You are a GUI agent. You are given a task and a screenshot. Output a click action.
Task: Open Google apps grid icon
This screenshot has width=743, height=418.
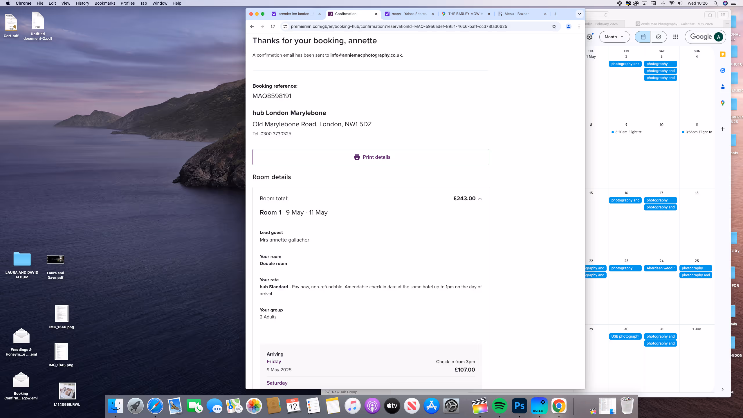pos(676,37)
